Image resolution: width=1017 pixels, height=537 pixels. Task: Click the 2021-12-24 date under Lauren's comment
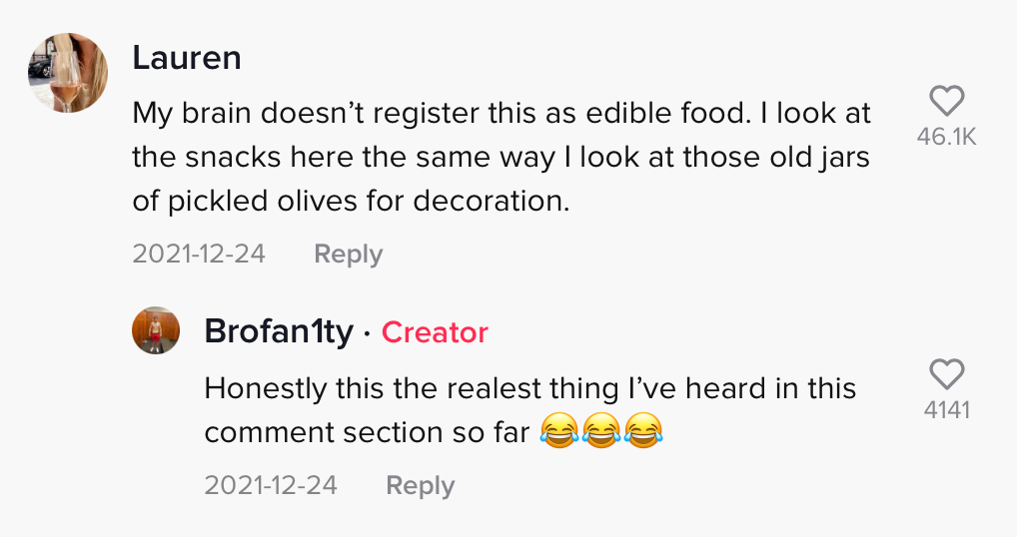(199, 254)
